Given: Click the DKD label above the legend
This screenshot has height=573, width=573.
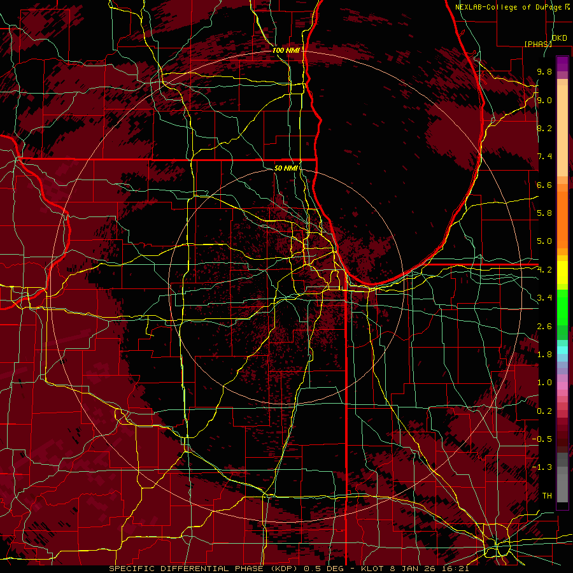Looking at the screenshot, I should [560, 38].
